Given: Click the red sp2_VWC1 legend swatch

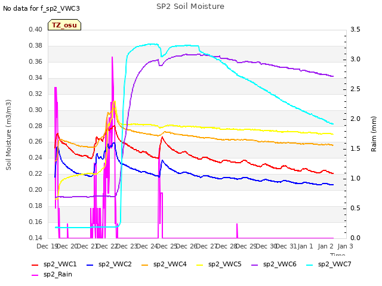Looking at the screenshot, I should [x=35, y=265].
